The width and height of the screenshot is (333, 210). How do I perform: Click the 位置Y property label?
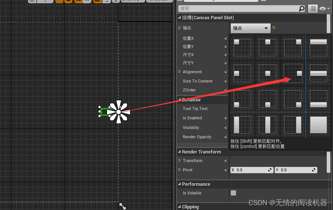coord(188,46)
